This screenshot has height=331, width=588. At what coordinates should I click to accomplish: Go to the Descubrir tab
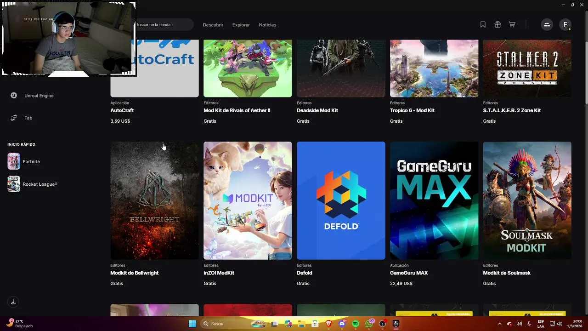(x=213, y=25)
